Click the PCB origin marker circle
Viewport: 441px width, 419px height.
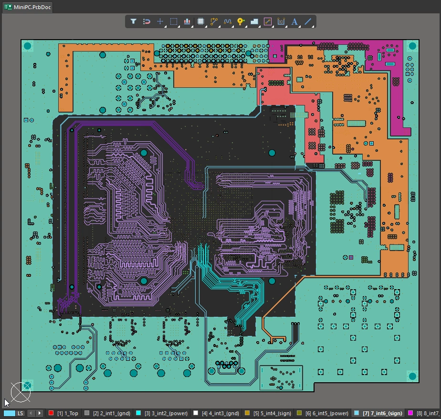21,392
